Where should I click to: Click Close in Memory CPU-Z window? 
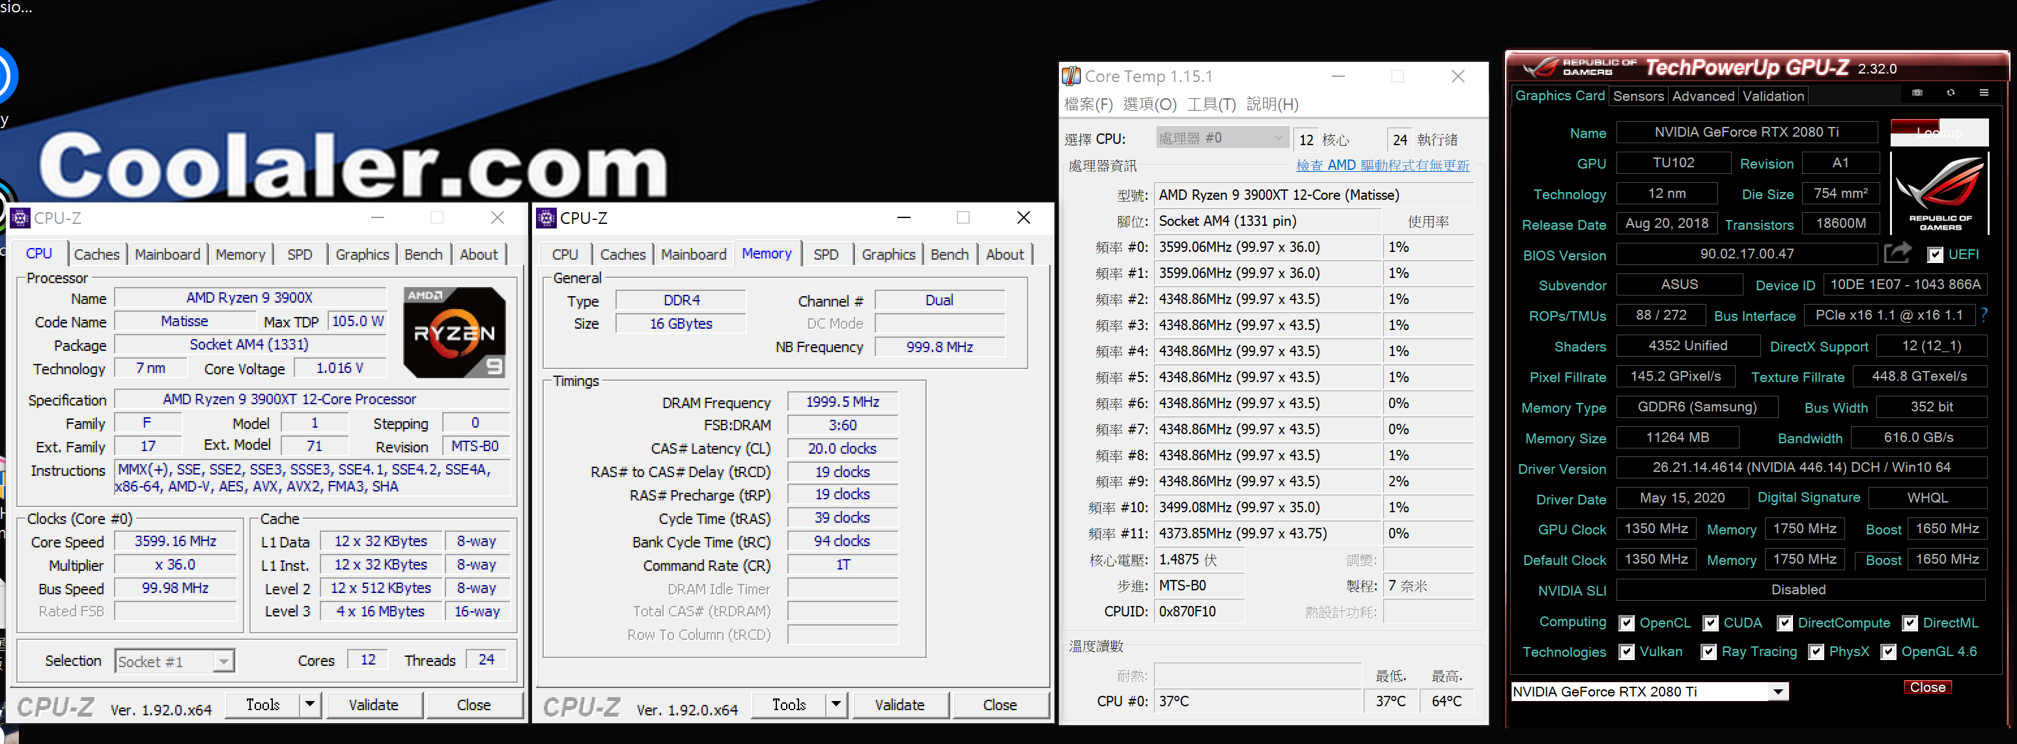click(x=1000, y=705)
